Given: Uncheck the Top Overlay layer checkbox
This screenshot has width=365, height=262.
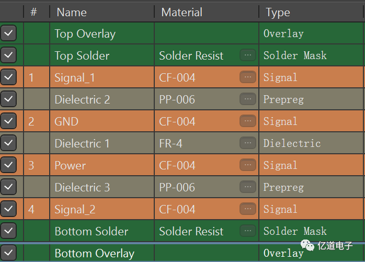Looking at the screenshot, I should 8,33.
